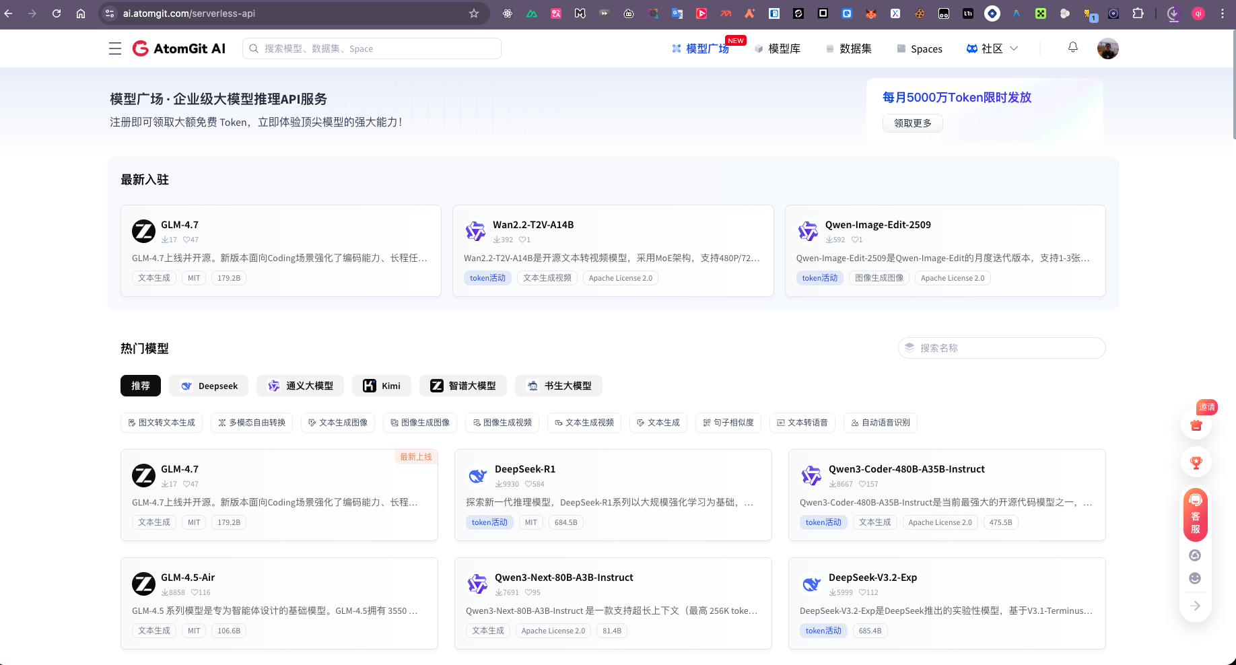Click the 领取更多 button

click(913, 123)
